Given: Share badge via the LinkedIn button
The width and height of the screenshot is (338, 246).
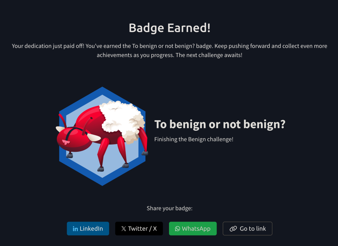Looking at the screenshot, I should [88, 229].
